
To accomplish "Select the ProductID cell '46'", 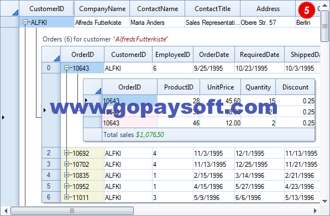I will point(179,123).
